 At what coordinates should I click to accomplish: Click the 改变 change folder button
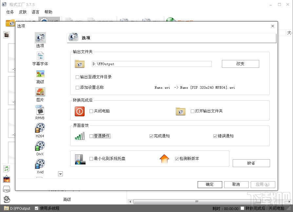click(240, 64)
